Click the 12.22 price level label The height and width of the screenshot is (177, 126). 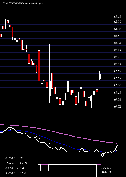(x=117, y=57)
